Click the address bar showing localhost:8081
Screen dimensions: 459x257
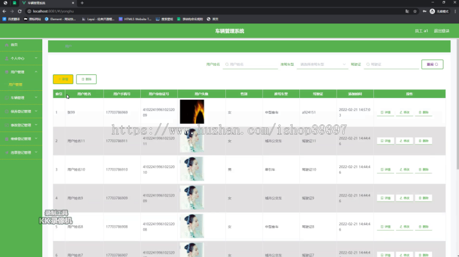click(x=214, y=11)
